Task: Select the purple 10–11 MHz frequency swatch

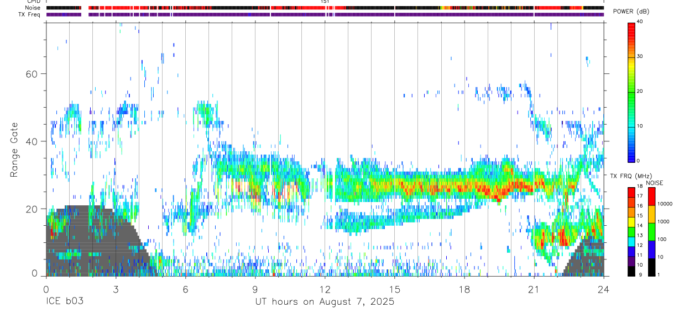Action: [x=631, y=261]
